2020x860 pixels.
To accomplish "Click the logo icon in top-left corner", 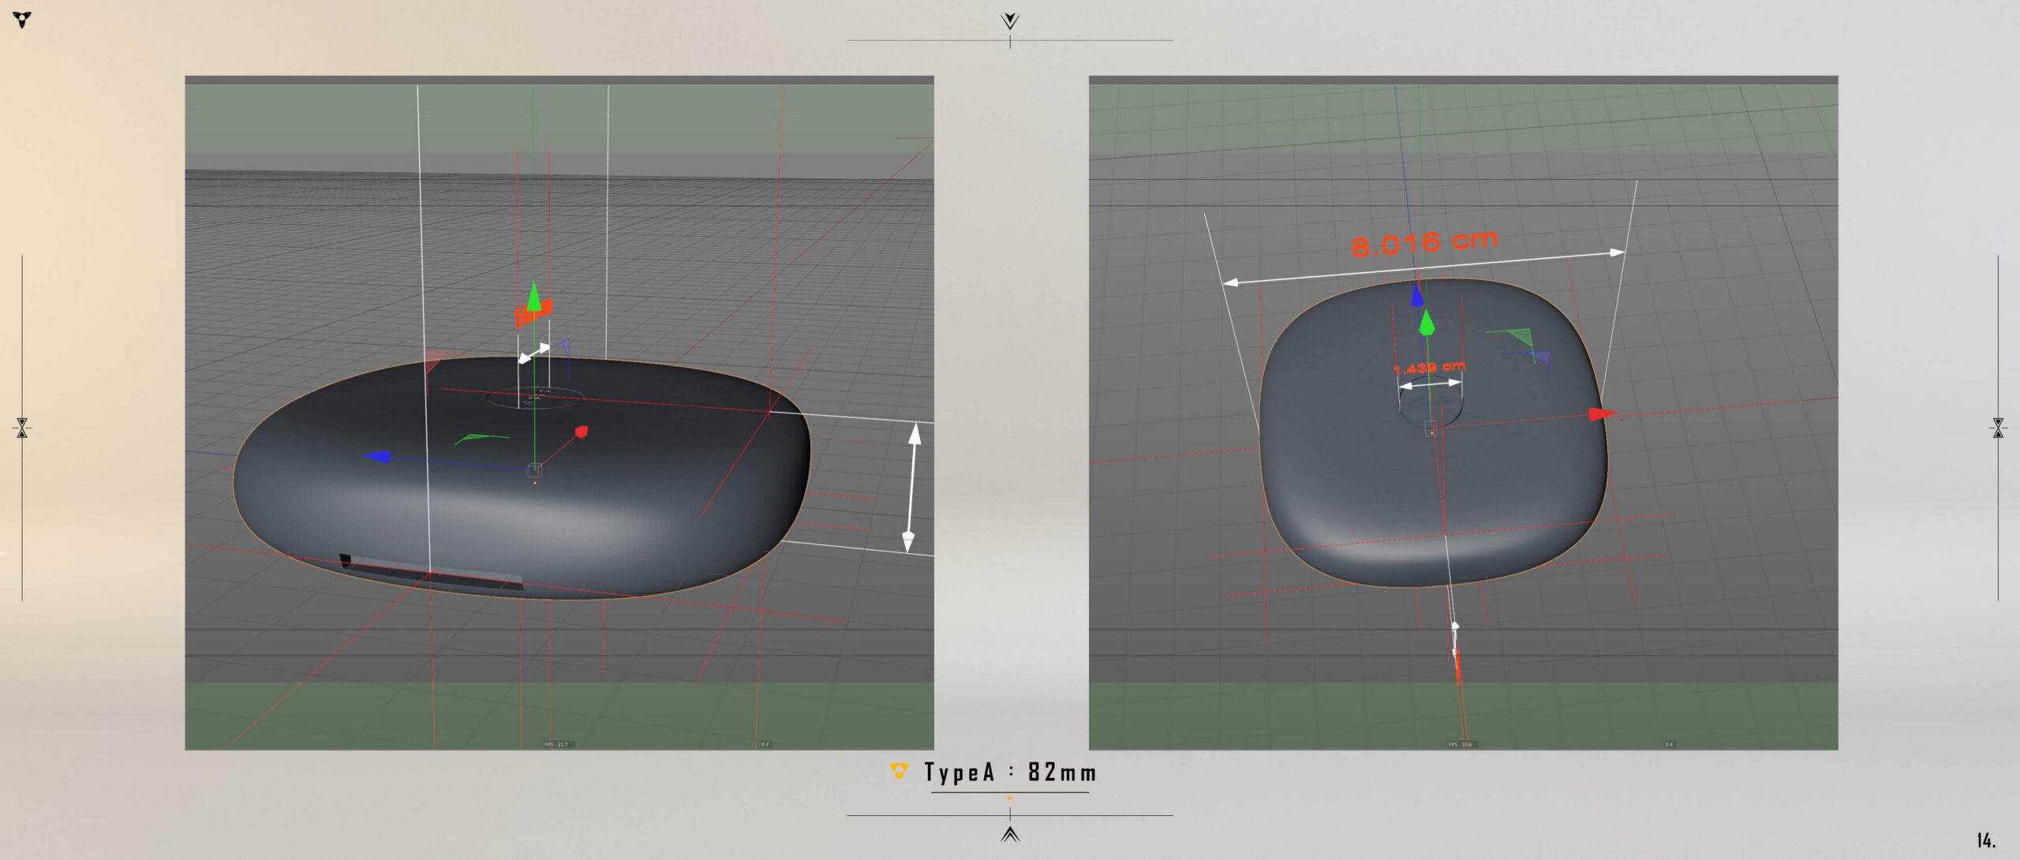I will [22, 19].
